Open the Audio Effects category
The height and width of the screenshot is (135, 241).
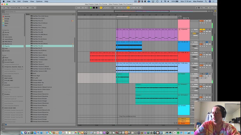tap(9, 39)
